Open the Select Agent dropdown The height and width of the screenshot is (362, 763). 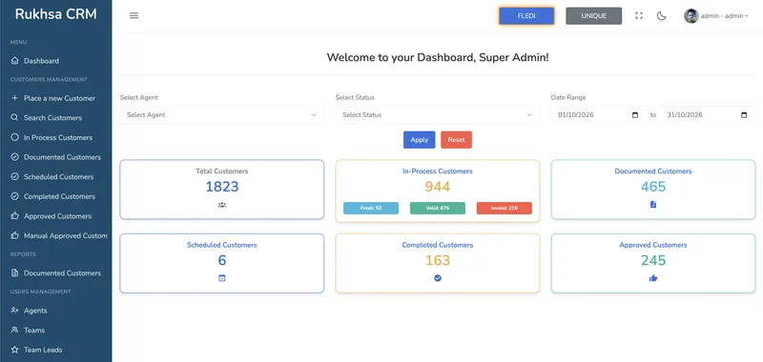click(222, 115)
